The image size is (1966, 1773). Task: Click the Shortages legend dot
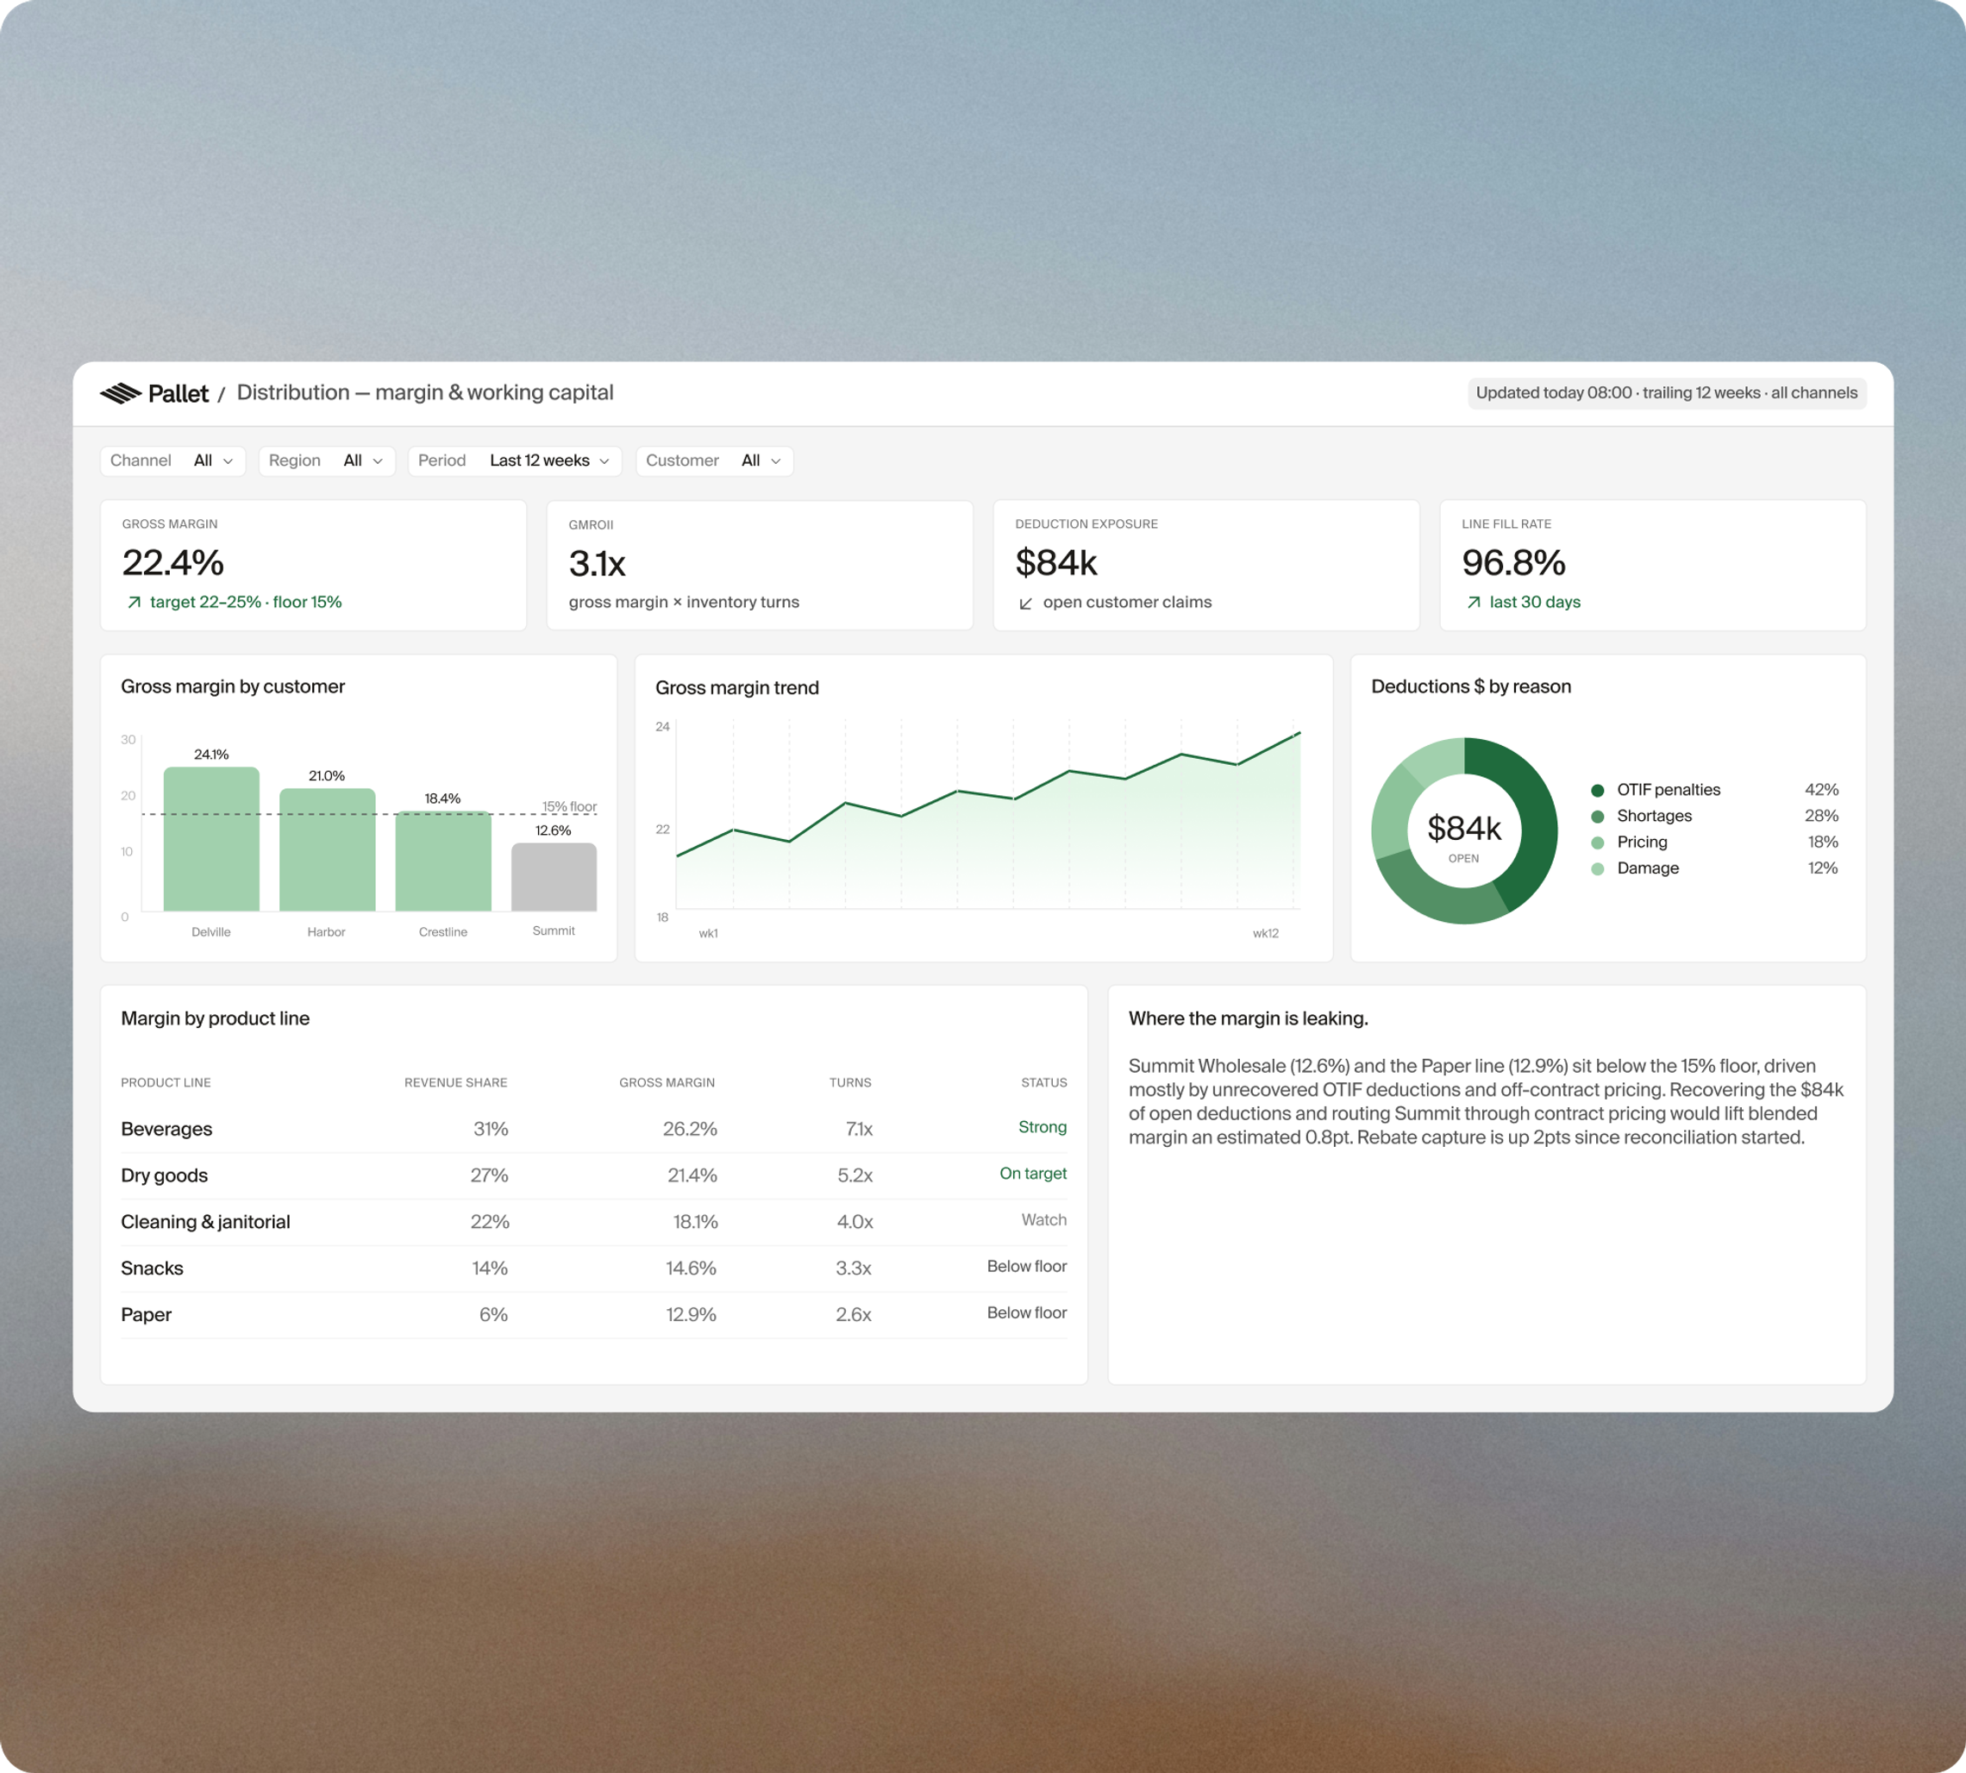(1598, 817)
